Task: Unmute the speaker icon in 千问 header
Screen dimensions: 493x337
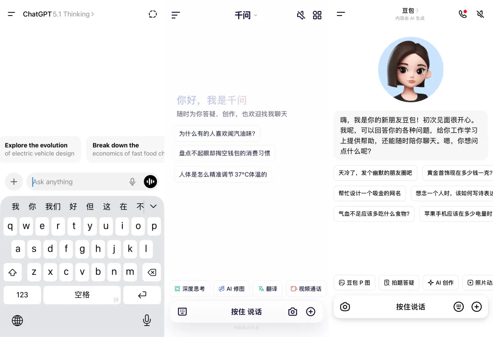Action: (x=300, y=15)
